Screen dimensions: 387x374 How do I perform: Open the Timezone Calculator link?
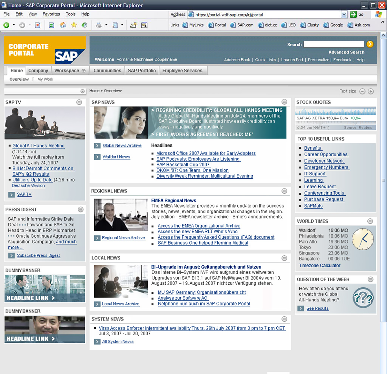[x=319, y=265]
